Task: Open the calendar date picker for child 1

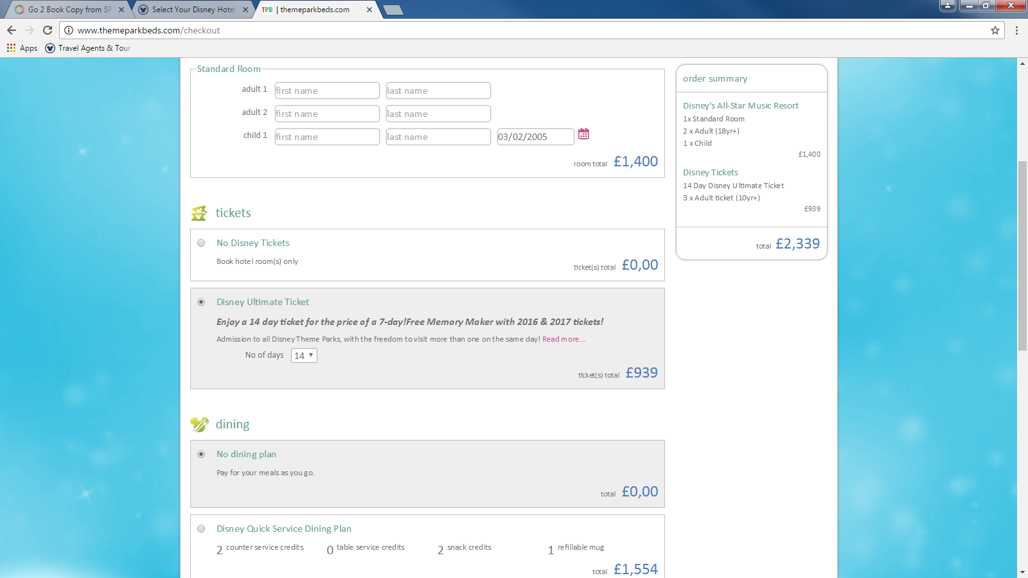Action: (583, 134)
